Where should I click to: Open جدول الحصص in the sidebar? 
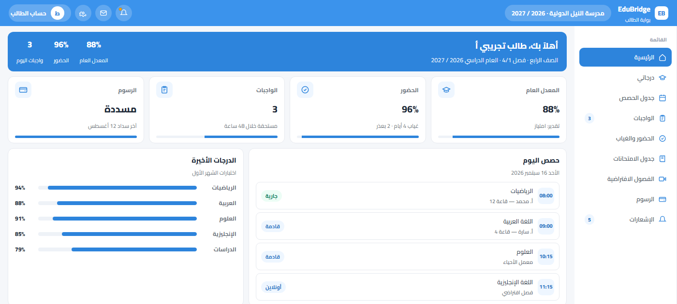[x=625, y=97]
